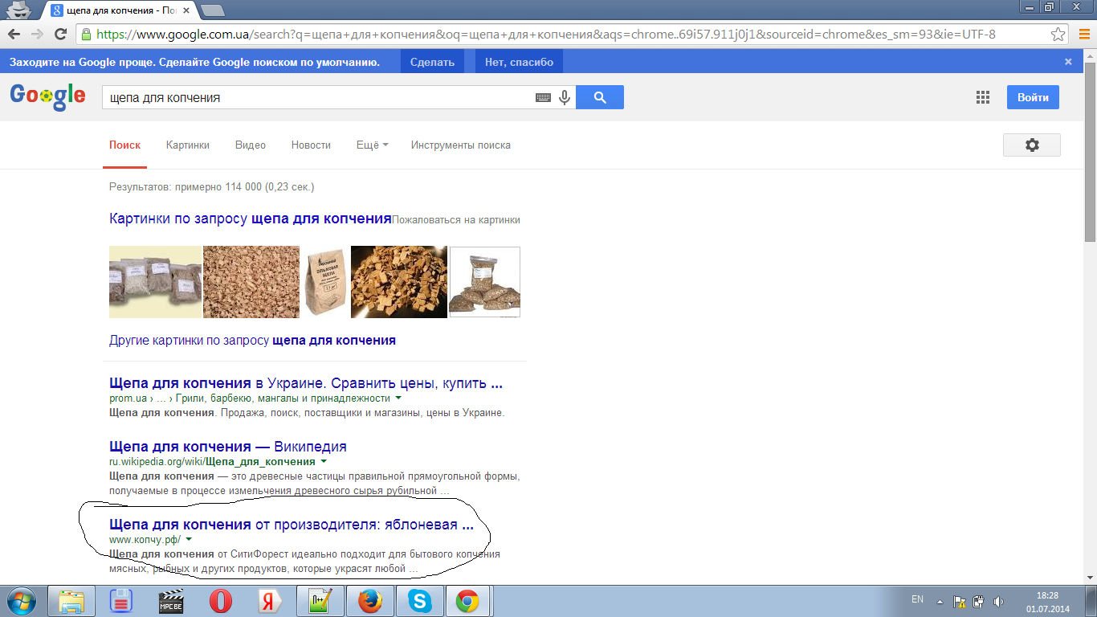The width and height of the screenshot is (1097, 617).
Task: Click the blue magnifier search button
Action: pos(600,97)
